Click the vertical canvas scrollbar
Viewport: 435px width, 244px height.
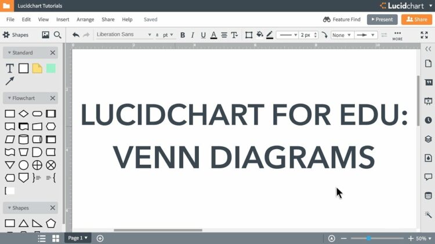click(x=418, y=101)
